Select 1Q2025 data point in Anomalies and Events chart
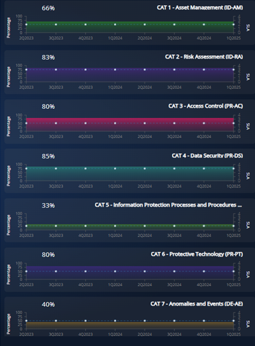Screen dimensions: 255x346 (x=233, y=321)
